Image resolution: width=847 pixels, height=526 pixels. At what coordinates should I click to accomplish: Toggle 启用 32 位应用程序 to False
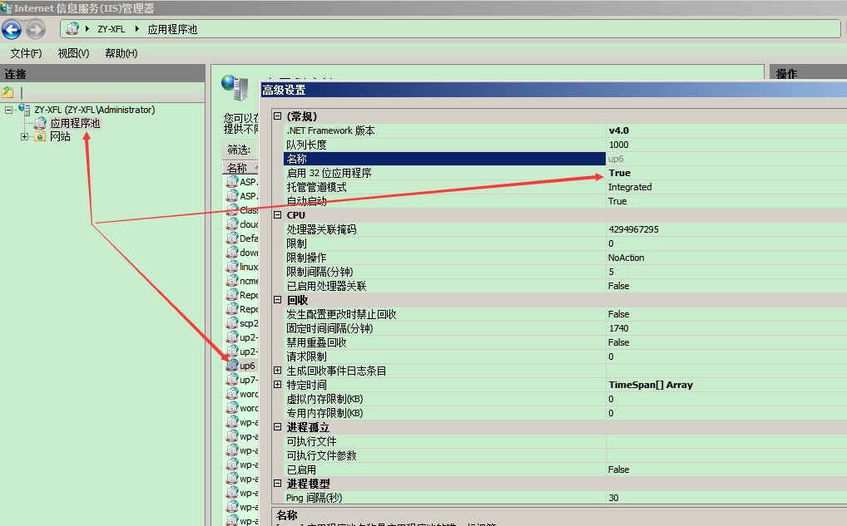coord(622,173)
